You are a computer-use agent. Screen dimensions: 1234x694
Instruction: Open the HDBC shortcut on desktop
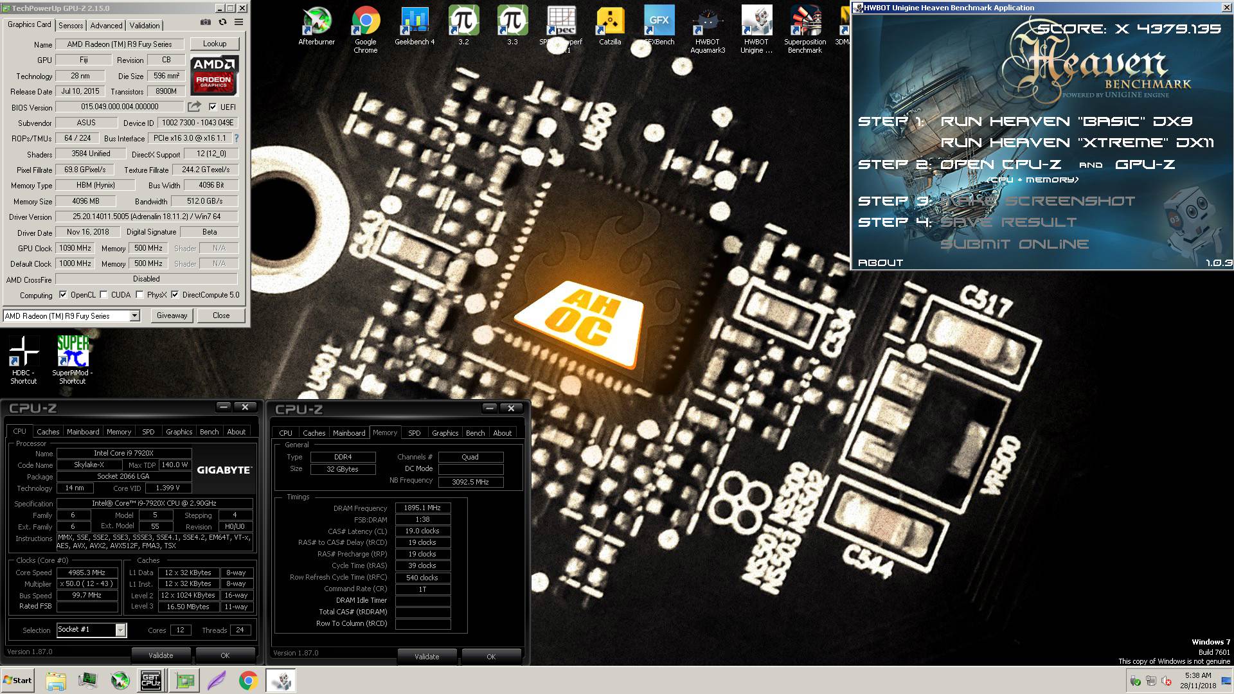point(24,360)
